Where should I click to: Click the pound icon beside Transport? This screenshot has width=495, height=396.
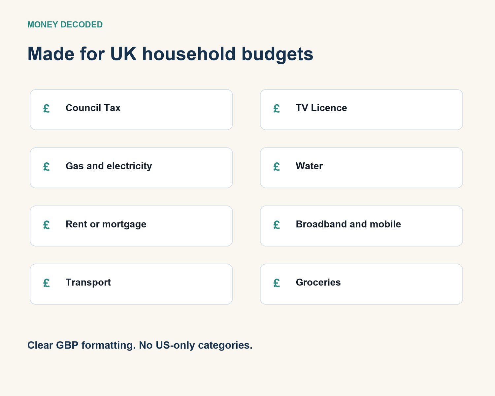pyautogui.click(x=47, y=283)
